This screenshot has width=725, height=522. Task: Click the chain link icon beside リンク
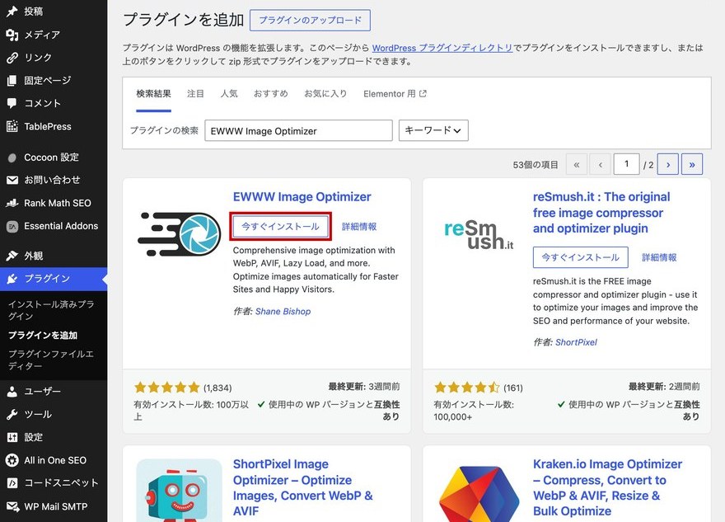click(12, 58)
